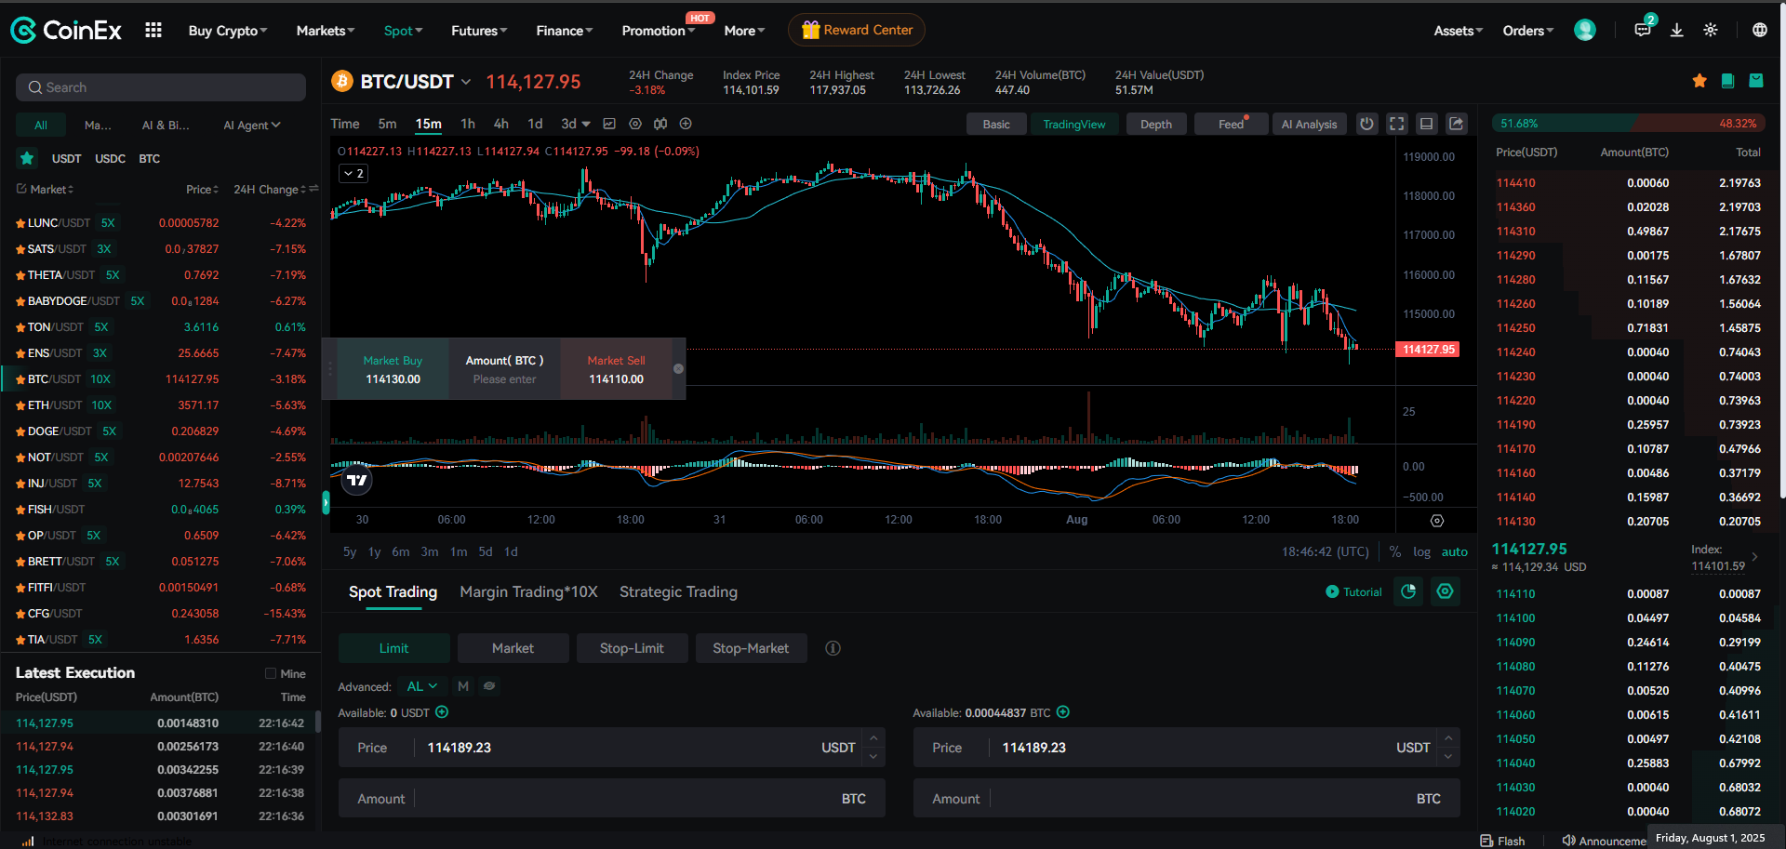The height and width of the screenshot is (849, 1786).
Task: Open the green shopping bag icon
Action: point(1756,81)
